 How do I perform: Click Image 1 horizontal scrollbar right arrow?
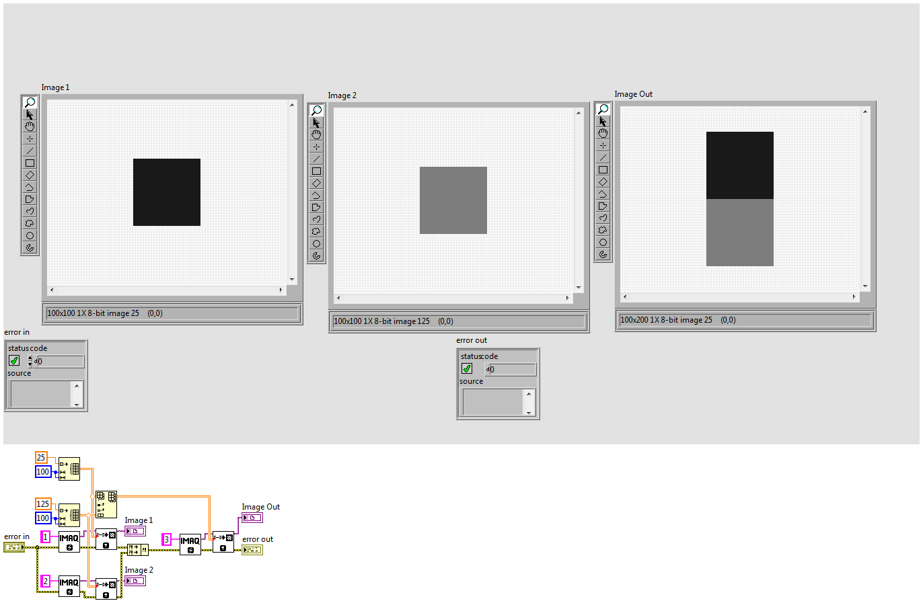tap(281, 290)
